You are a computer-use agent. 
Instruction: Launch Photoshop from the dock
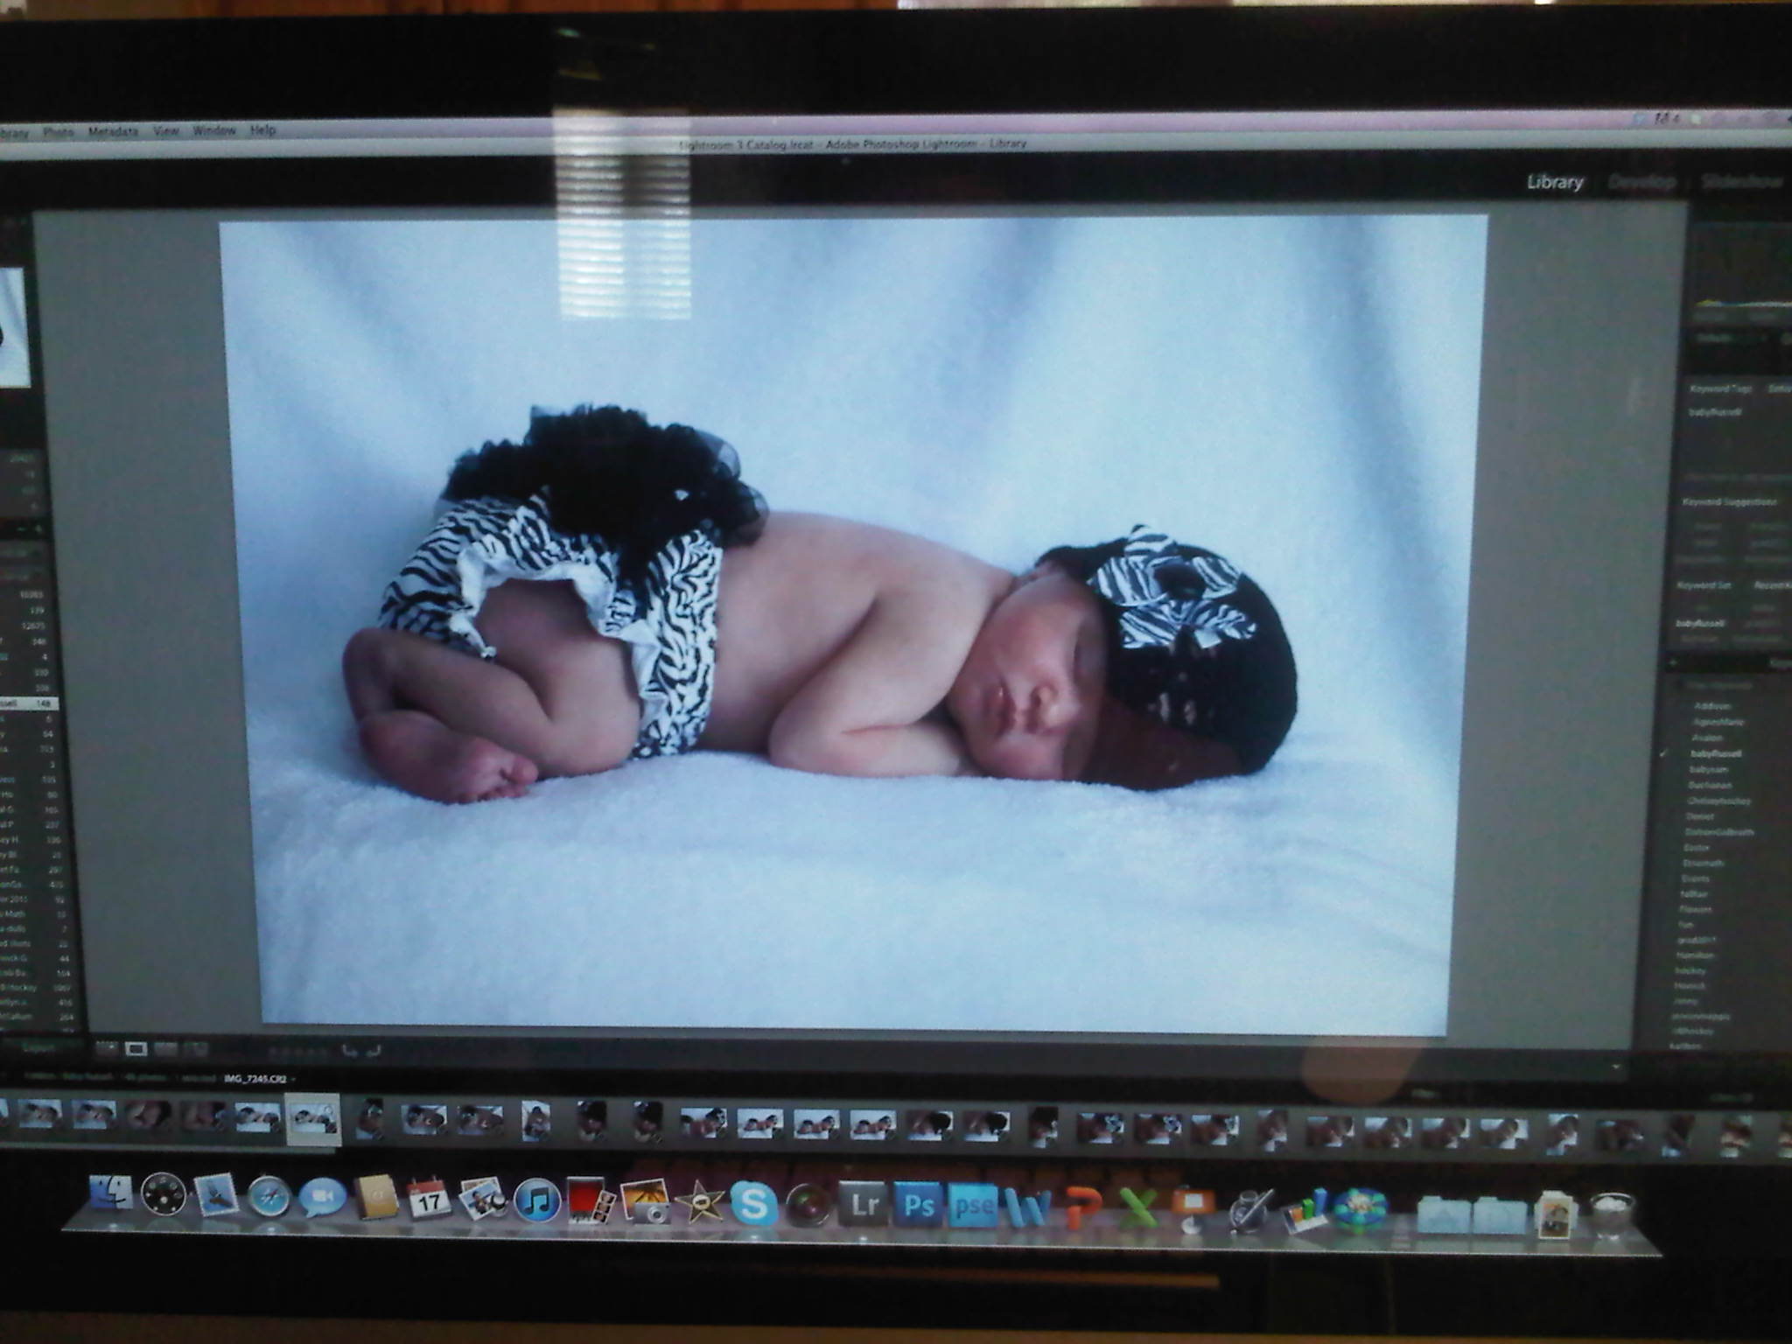(919, 1206)
